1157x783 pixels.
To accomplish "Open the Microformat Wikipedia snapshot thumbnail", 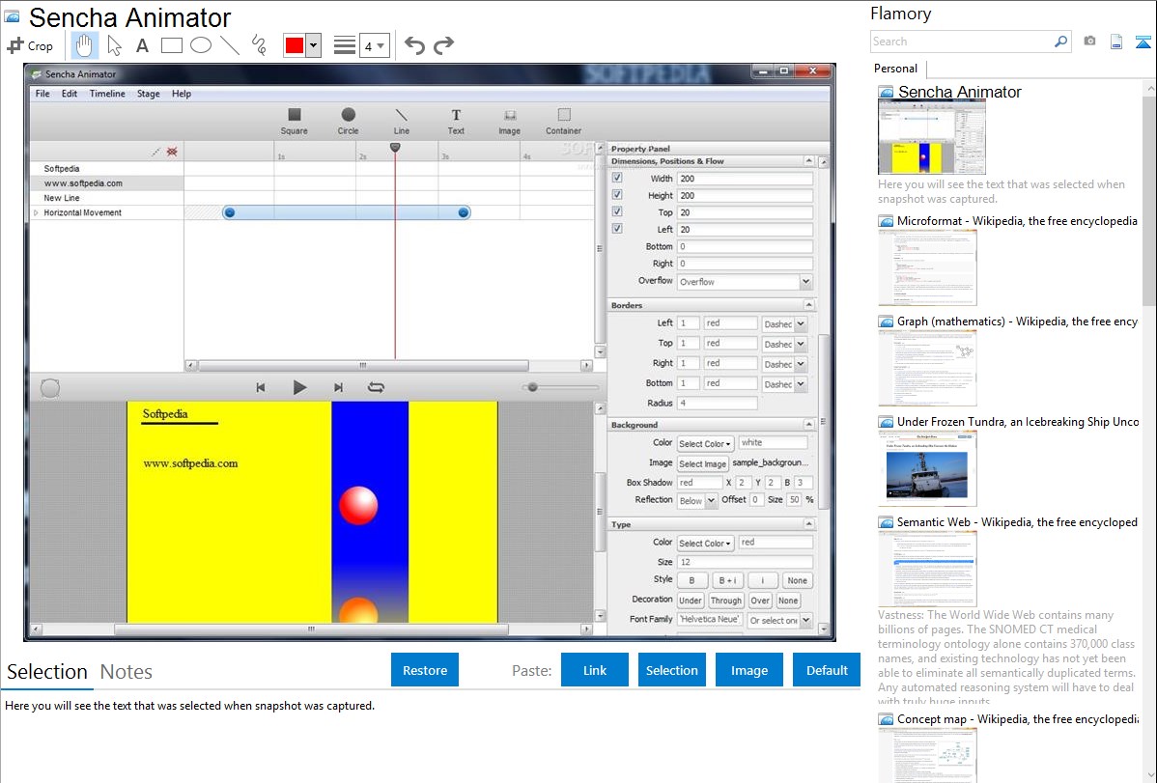I will pos(927,267).
